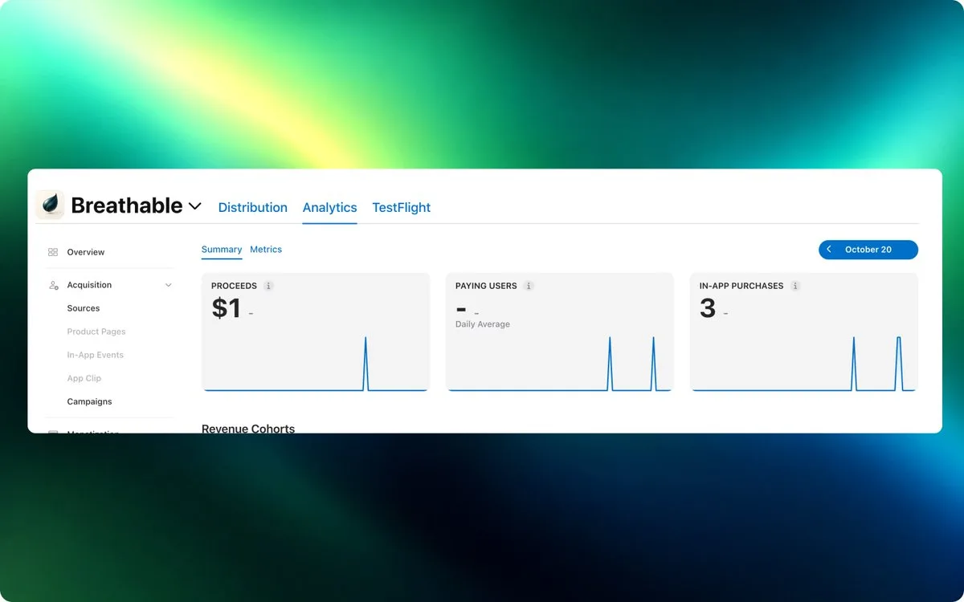Click the previous date arrow beside October 20

(x=829, y=250)
